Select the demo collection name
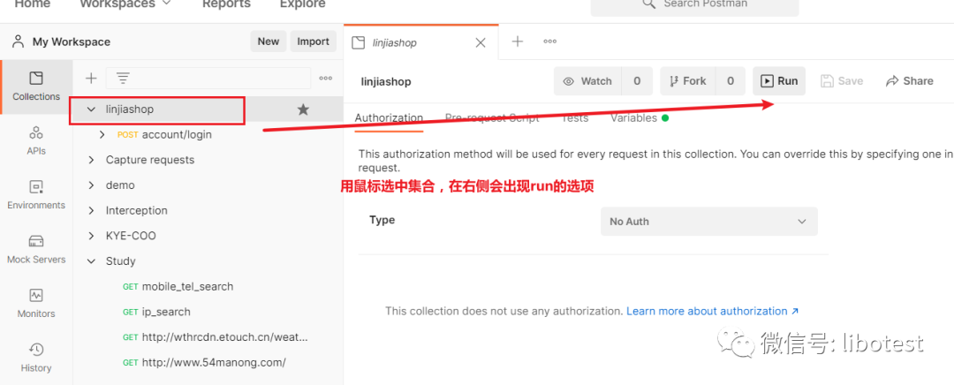Viewport: 954px width, 385px height. 120,185
